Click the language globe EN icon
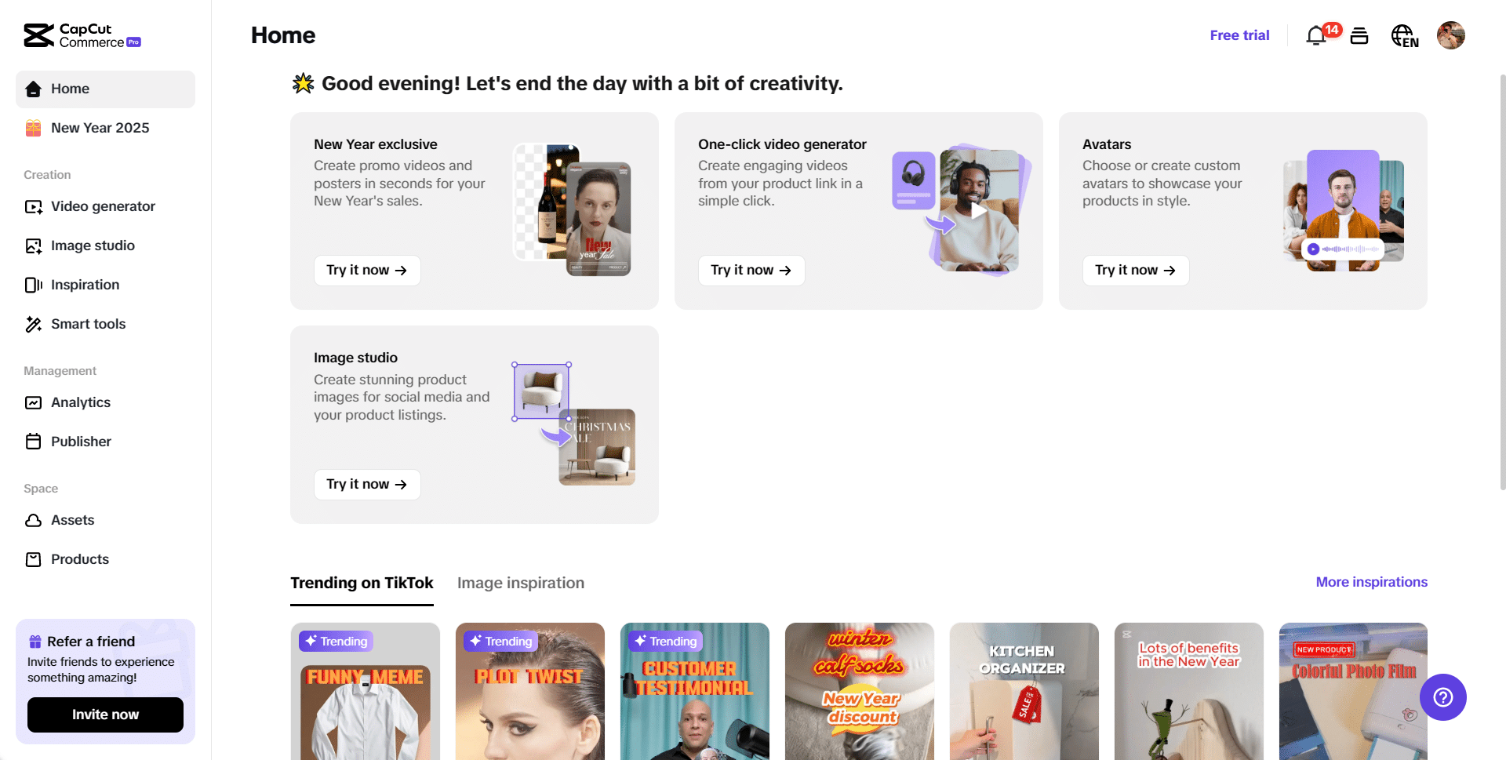The width and height of the screenshot is (1506, 760). click(x=1405, y=36)
